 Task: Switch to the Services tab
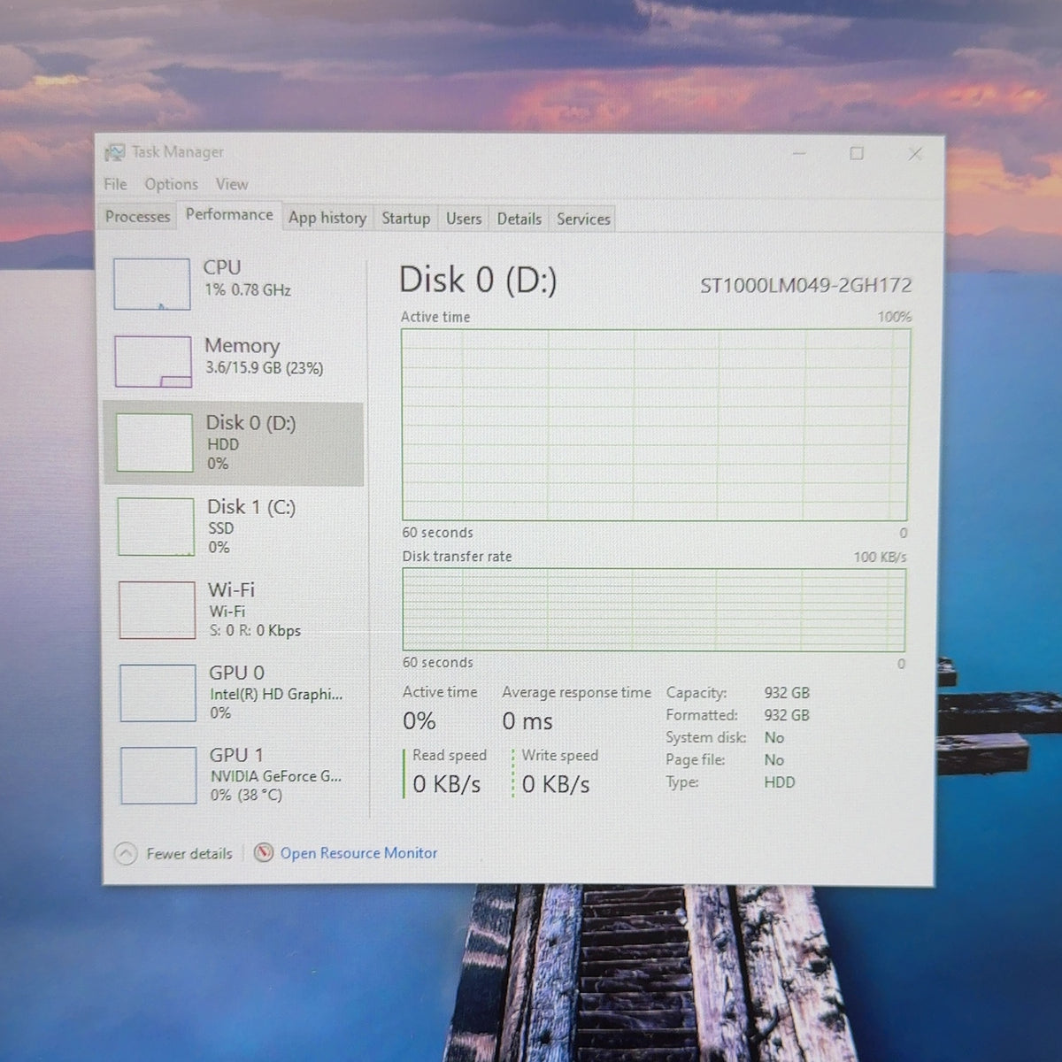point(583,219)
